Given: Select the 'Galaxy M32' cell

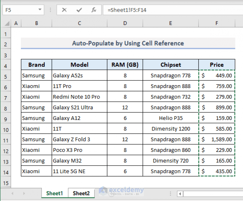Looking at the screenshot, I should tap(80, 161).
